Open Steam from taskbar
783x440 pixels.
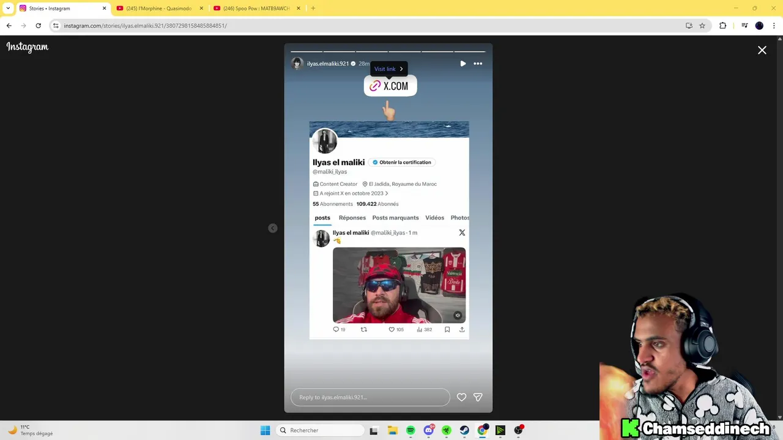[465, 430]
